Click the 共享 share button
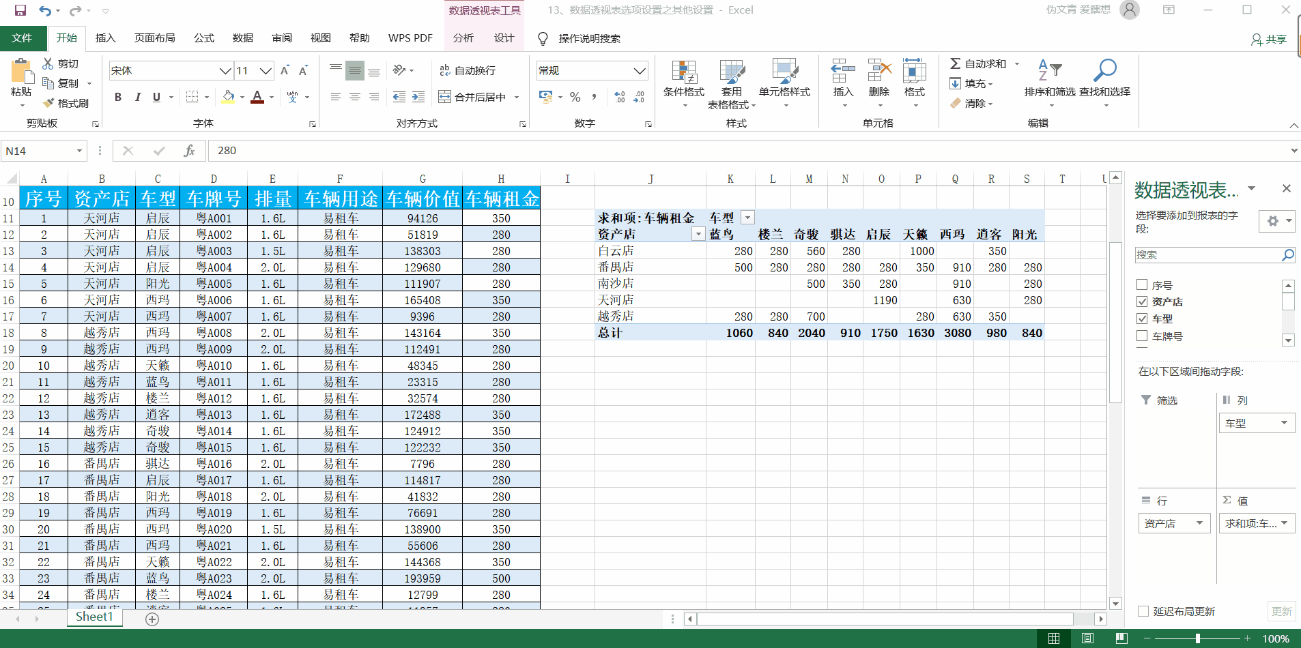This screenshot has height=648, width=1301. coord(1269,40)
